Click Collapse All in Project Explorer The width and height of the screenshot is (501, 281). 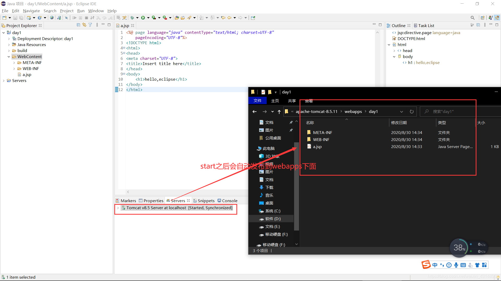pos(78,25)
